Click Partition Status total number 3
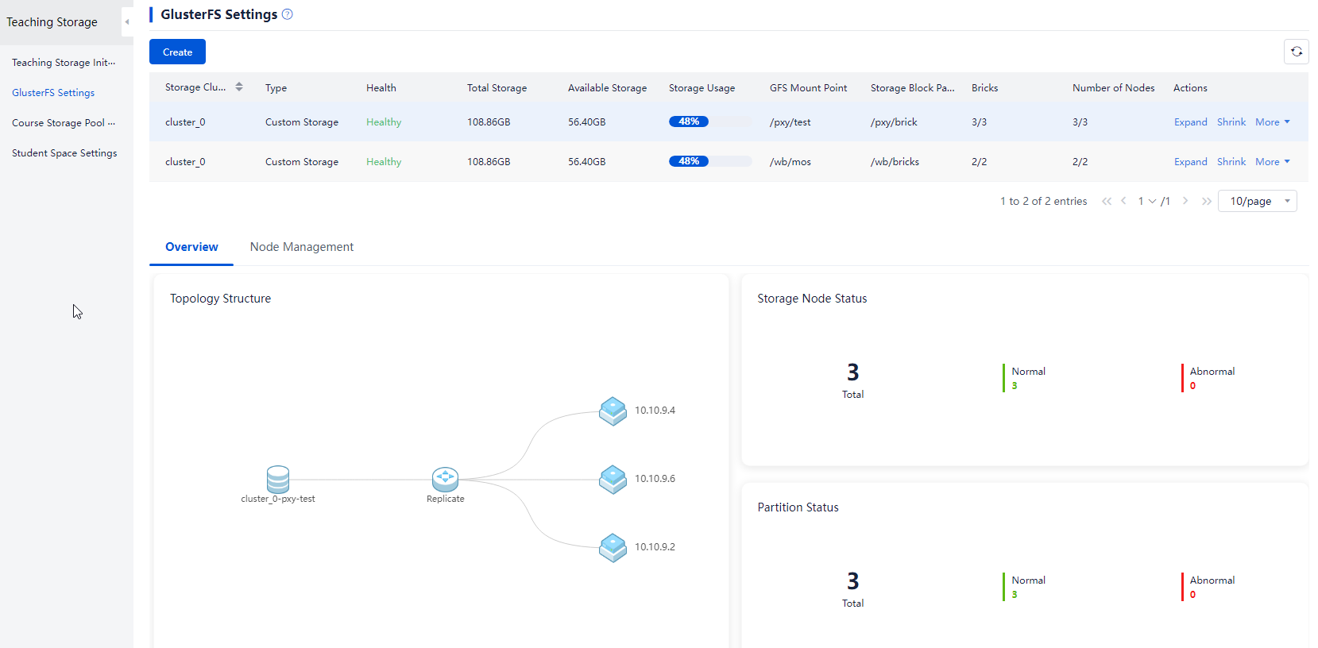The height and width of the screenshot is (648, 1318). [853, 581]
